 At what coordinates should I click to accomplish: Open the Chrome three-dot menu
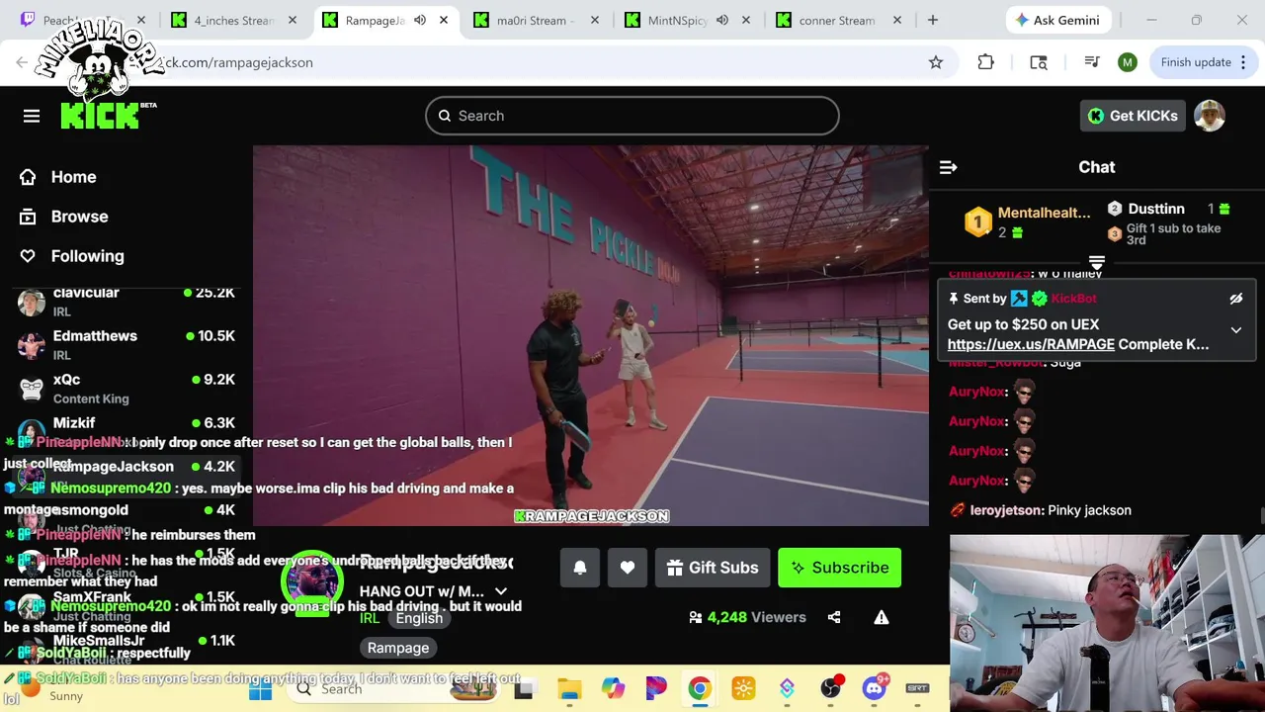point(1244,62)
